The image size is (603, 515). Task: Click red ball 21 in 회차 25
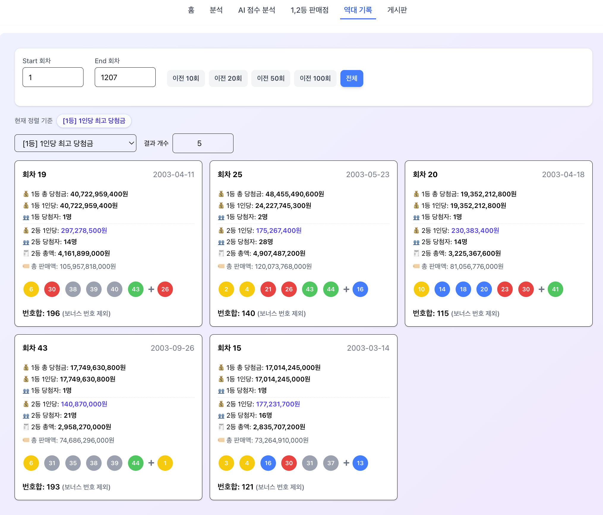click(268, 289)
